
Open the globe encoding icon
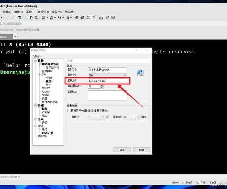(x=60, y=17)
